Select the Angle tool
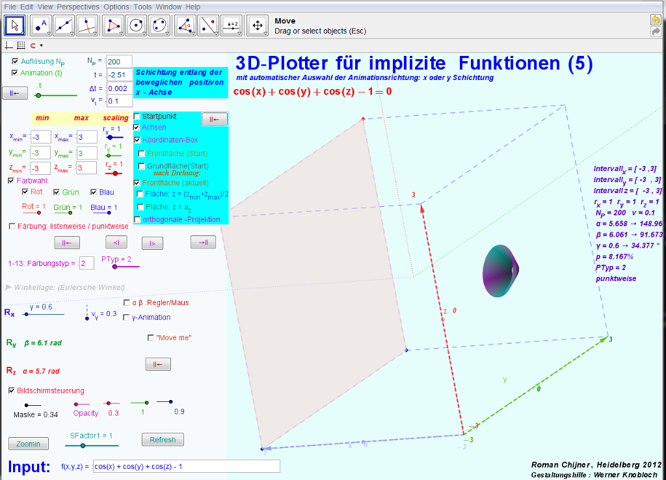The height and width of the screenshot is (480, 666). click(186, 25)
